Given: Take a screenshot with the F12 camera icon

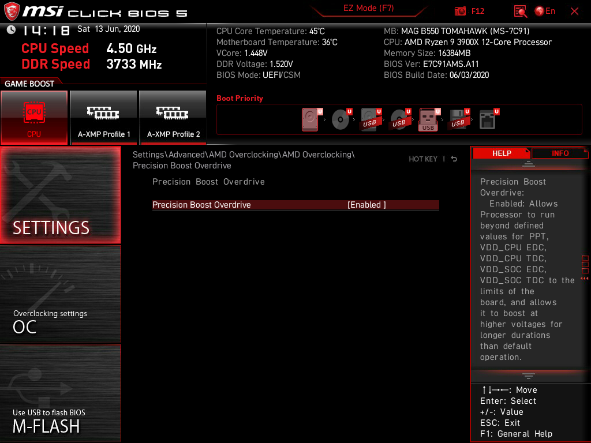Looking at the screenshot, I should click(x=460, y=12).
